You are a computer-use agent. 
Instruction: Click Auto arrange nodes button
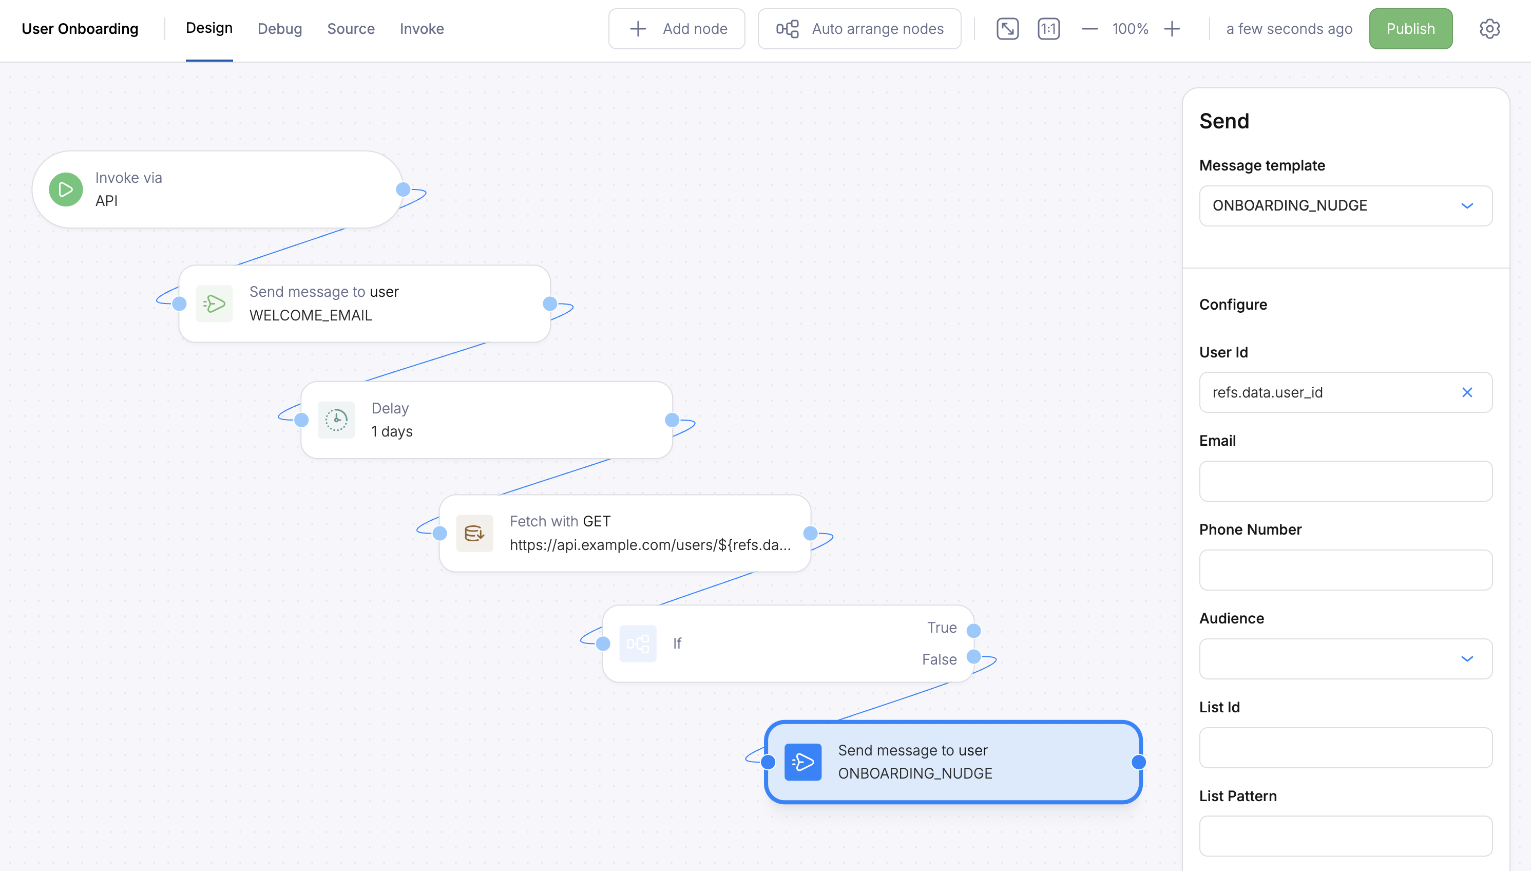[x=859, y=29]
